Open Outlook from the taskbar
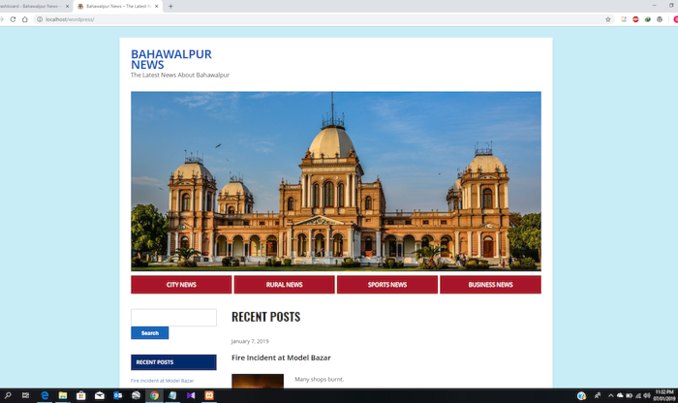The width and height of the screenshot is (678, 403). pos(117,395)
